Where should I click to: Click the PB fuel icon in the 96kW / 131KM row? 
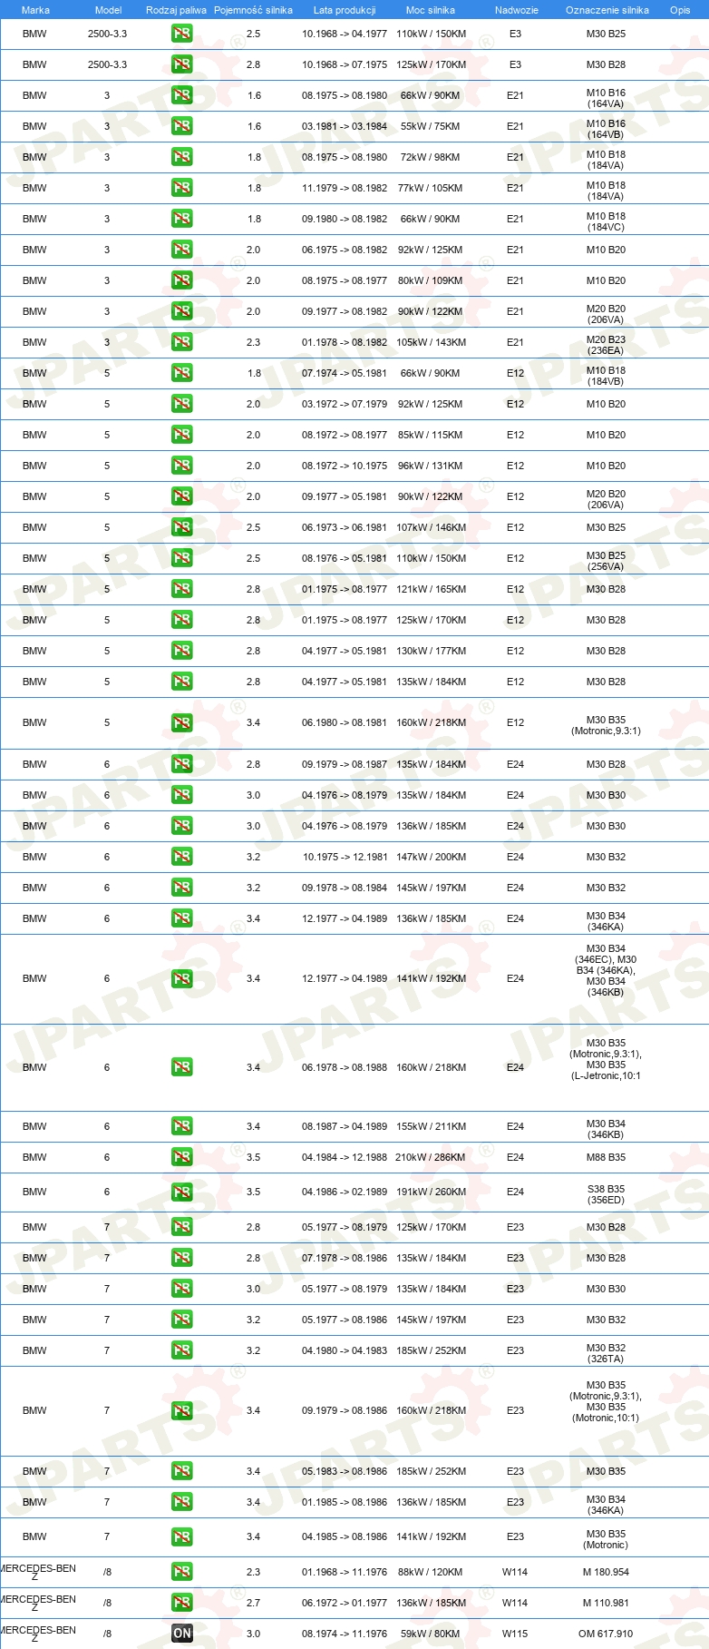pos(181,466)
